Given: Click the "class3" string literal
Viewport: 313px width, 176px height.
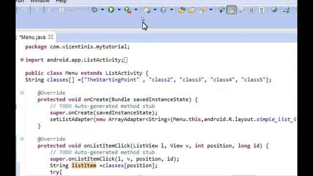Looking at the screenshot, I should (192, 80).
